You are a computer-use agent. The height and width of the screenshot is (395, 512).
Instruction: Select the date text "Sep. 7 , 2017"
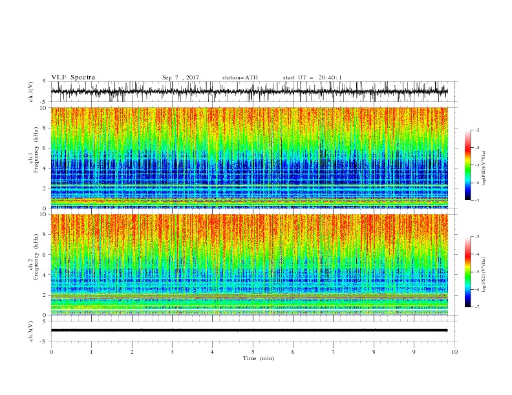click(x=180, y=77)
